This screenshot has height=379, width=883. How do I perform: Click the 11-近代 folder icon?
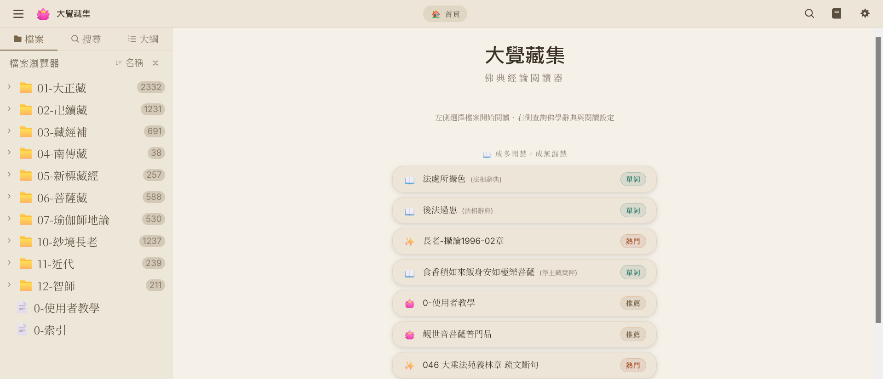click(26, 263)
